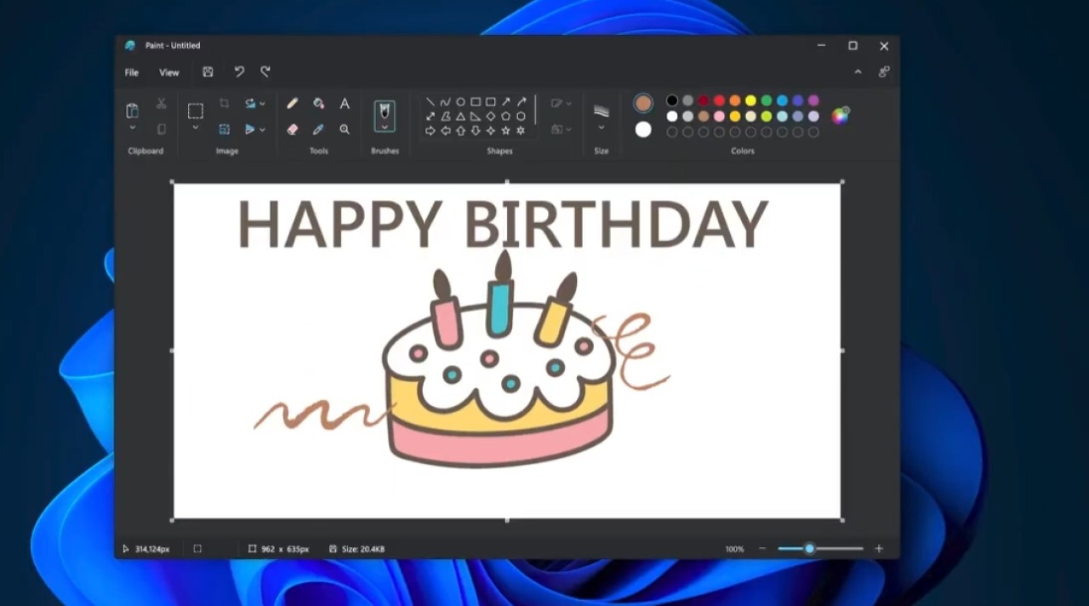Select the Fill with color tool
The image size is (1089, 606).
click(x=318, y=104)
